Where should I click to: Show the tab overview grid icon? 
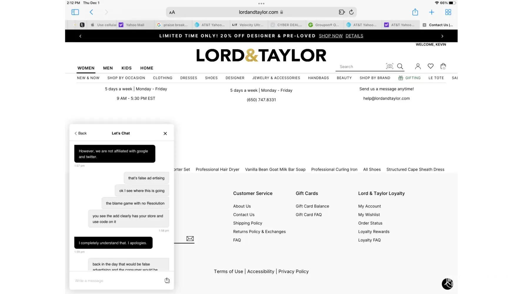pyautogui.click(x=448, y=12)
